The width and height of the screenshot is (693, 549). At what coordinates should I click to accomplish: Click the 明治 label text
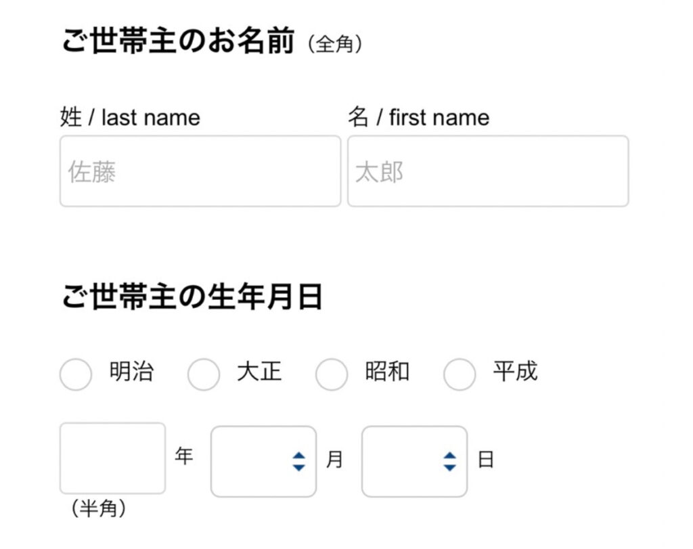coord(131,372)
